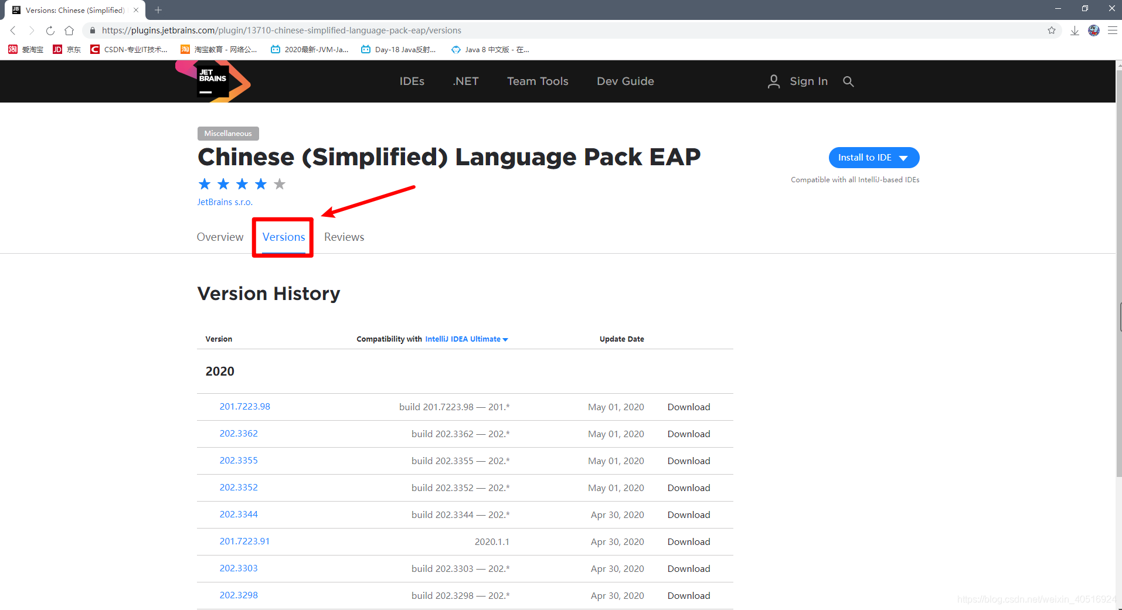Open the 爱淘宝 bookmark

coord(26,49)
